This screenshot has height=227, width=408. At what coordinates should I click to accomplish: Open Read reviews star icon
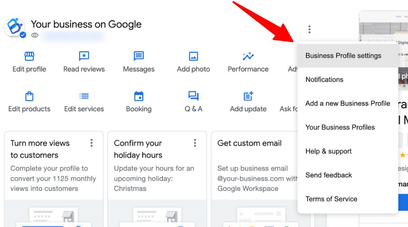(x=84, y=56)
